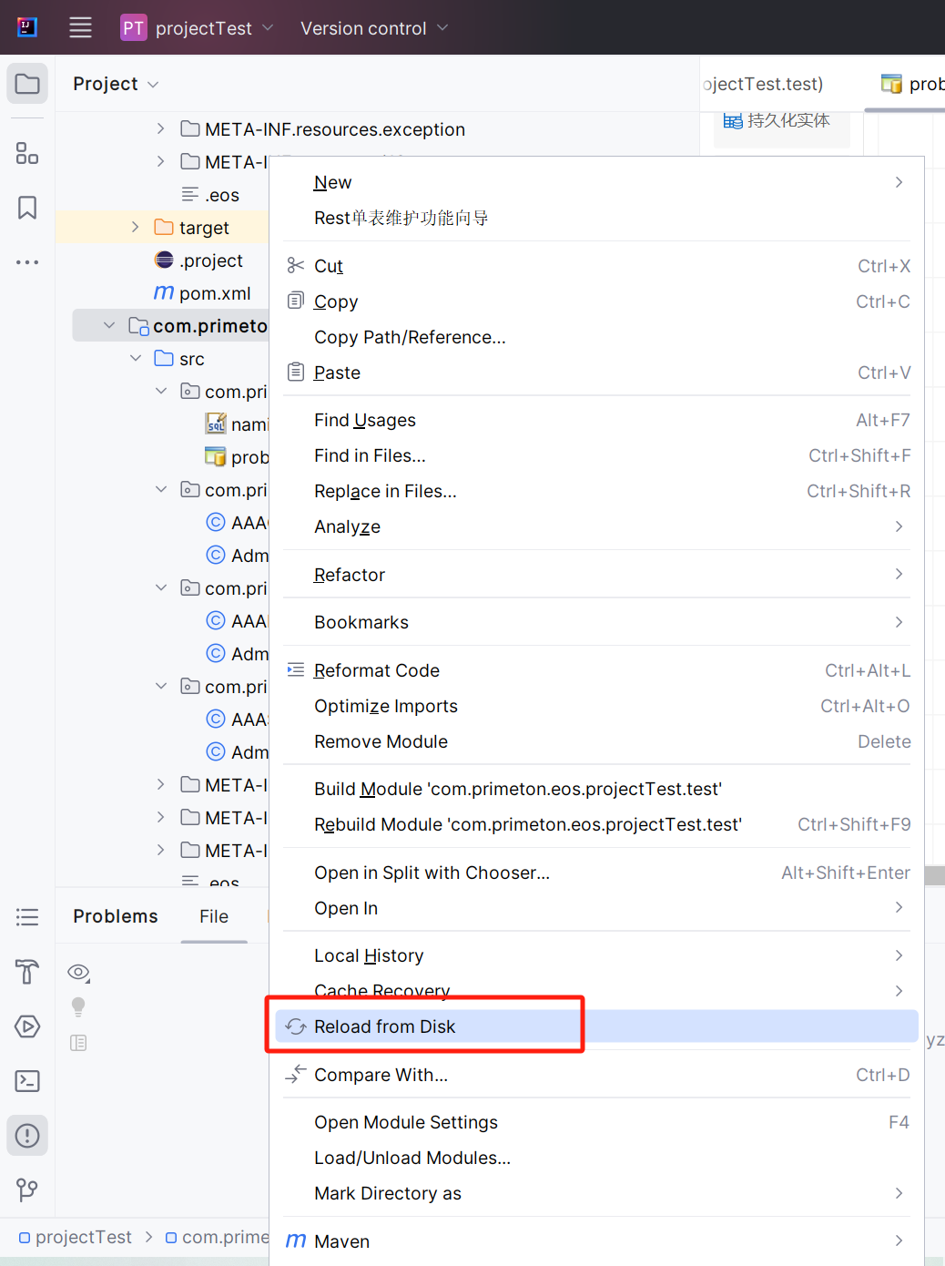
Task: Open the Terminal tool window icon
Action: [x=27, y=1081]
